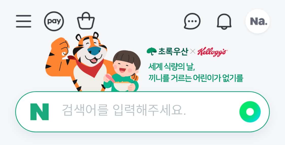Screen dimensions: 285x145
Task: Click the 초록우산 logo text
Action: (173, 51)
